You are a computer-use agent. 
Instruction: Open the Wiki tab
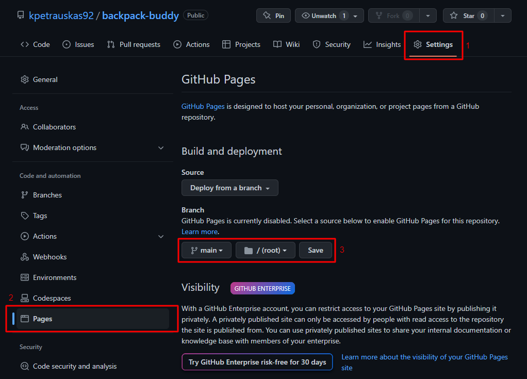point(286,44)
